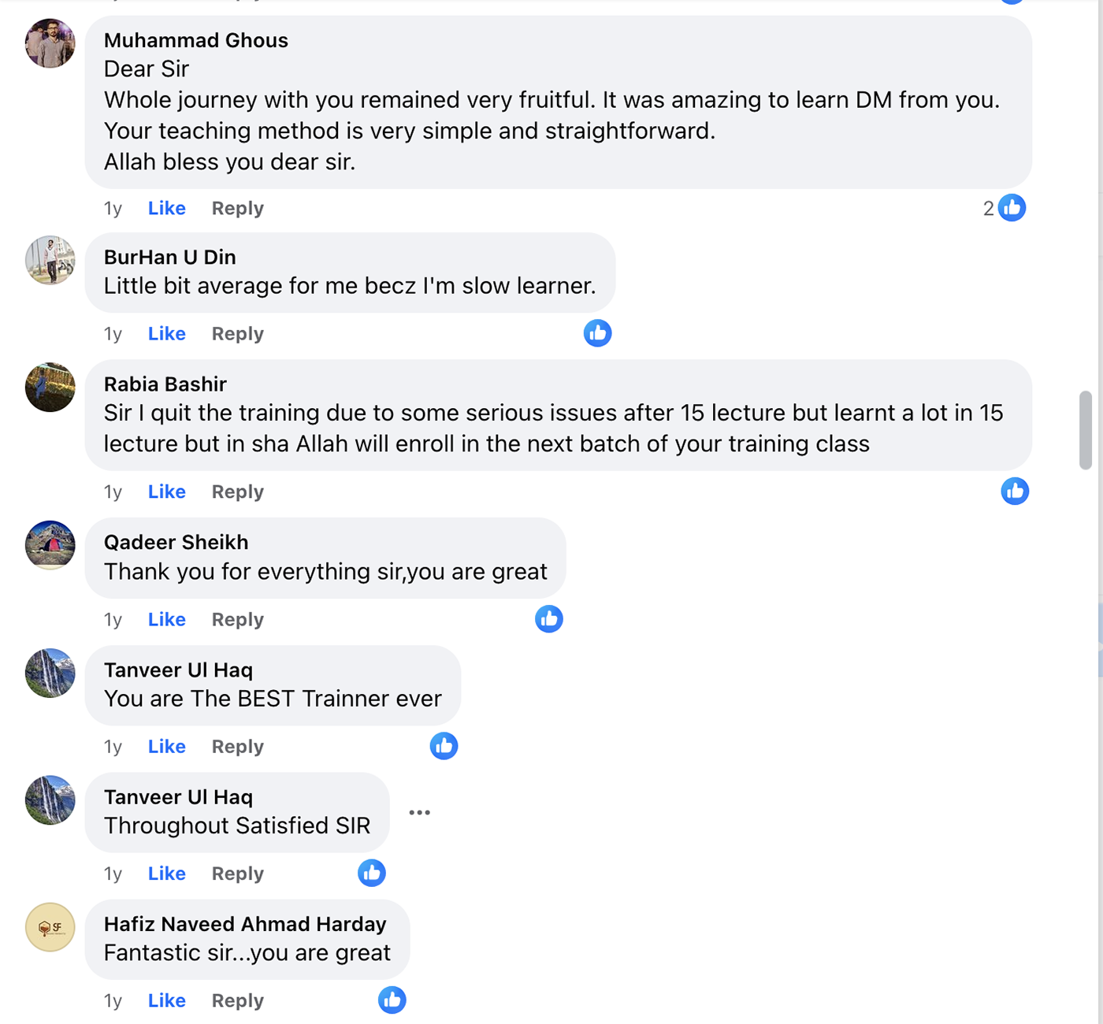
Task: Like Rabia Bashir's comment
Action: pyautogui.click(x=166, y=492)
